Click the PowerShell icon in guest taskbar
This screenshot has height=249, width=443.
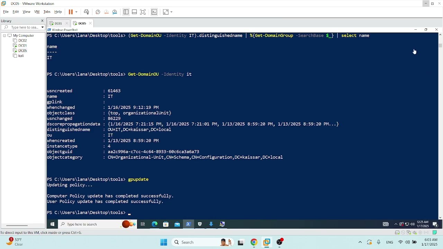pos(189,224)
